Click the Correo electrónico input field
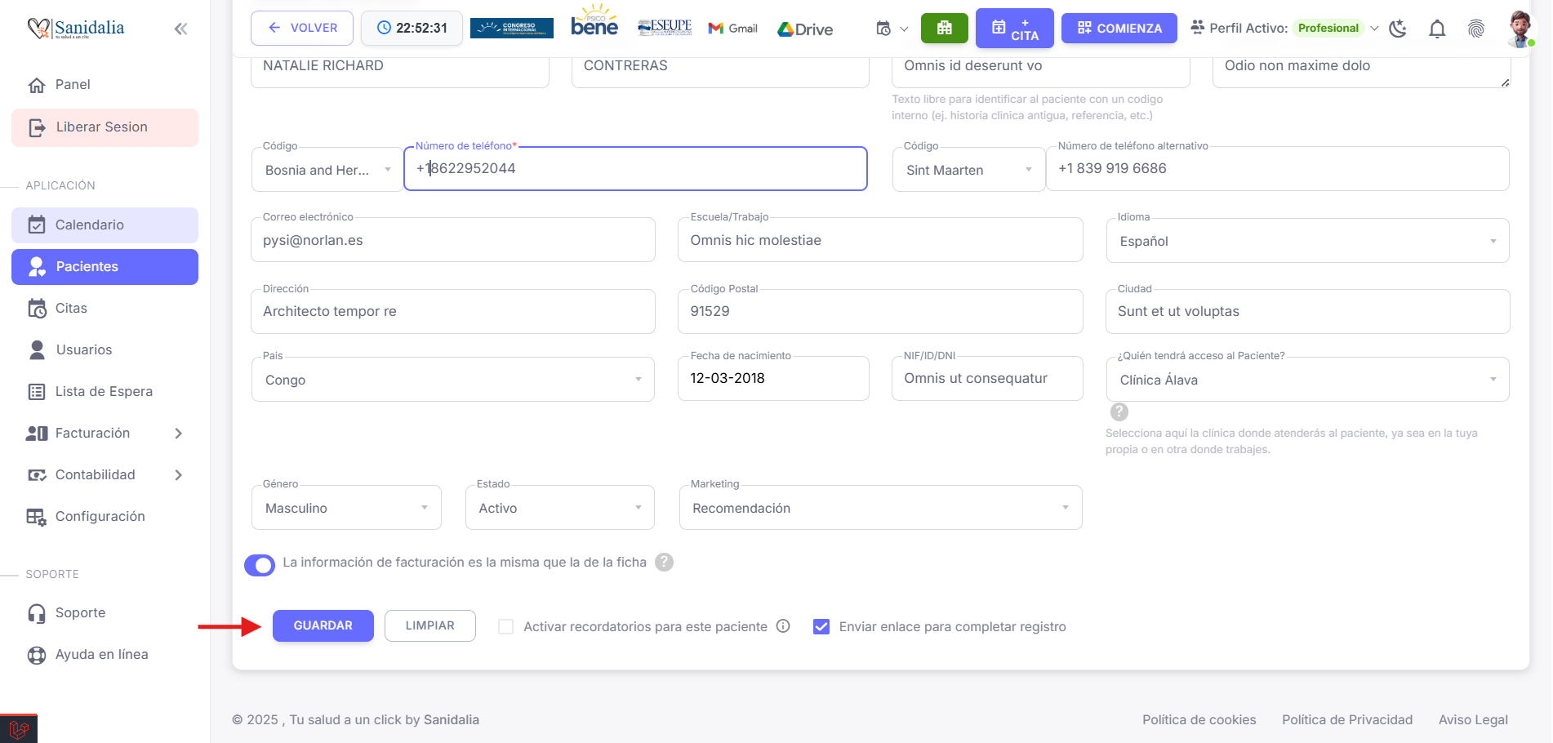Viewport: 1553px width, 743px height. tap(452, 241)
